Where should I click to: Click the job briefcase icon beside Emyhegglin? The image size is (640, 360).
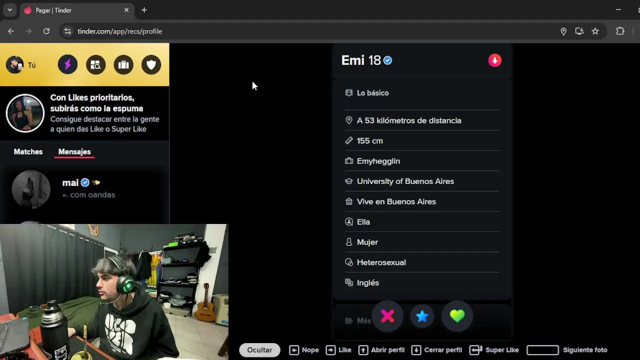coord(349,161)
